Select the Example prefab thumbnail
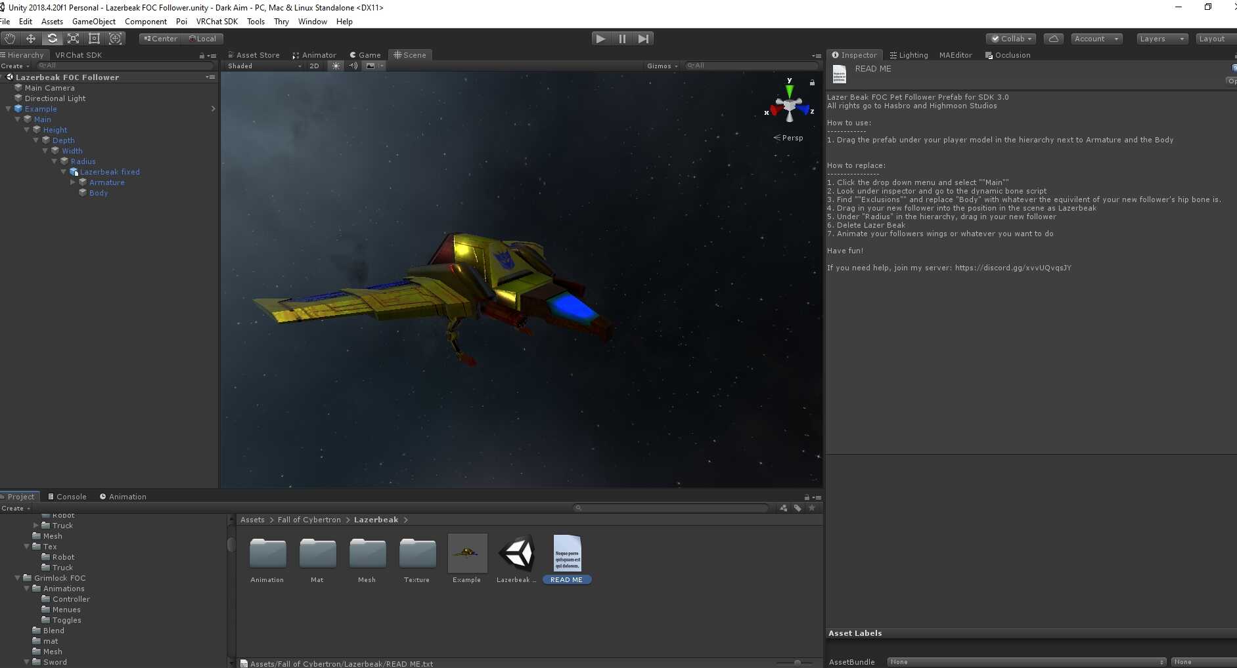 tap(467, 554)
